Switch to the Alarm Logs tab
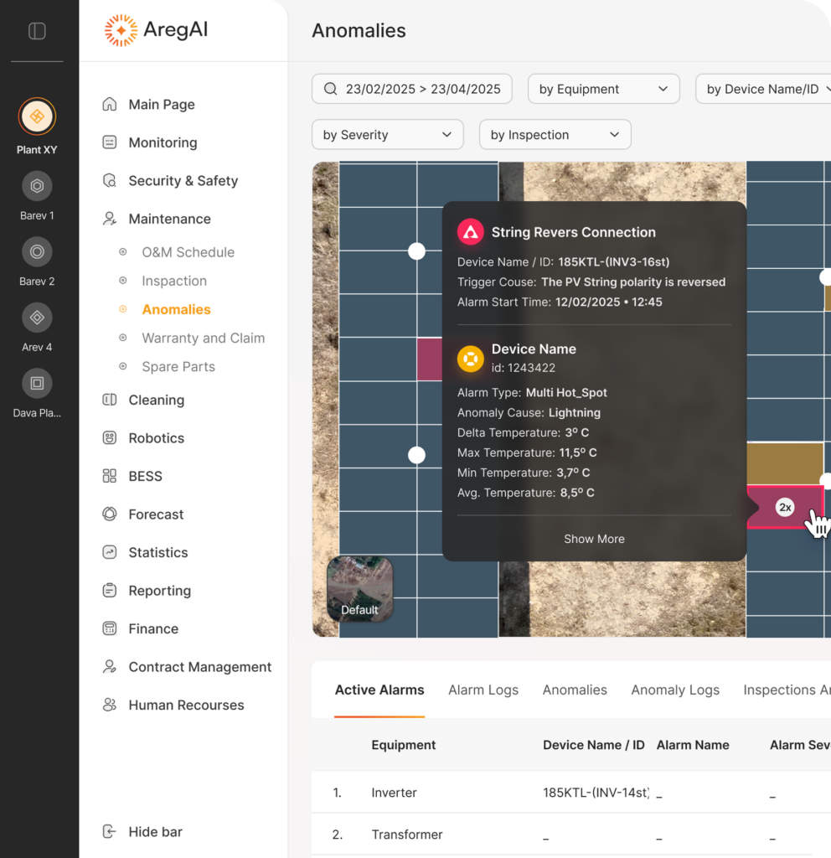The height and width of the screenshot is (858, 831). tap(483, 690)
